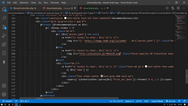The width and height of the screenshot is (188, 106).
Task: Click Ln 115, Col 78 indicator
Action: click(116, 101)
